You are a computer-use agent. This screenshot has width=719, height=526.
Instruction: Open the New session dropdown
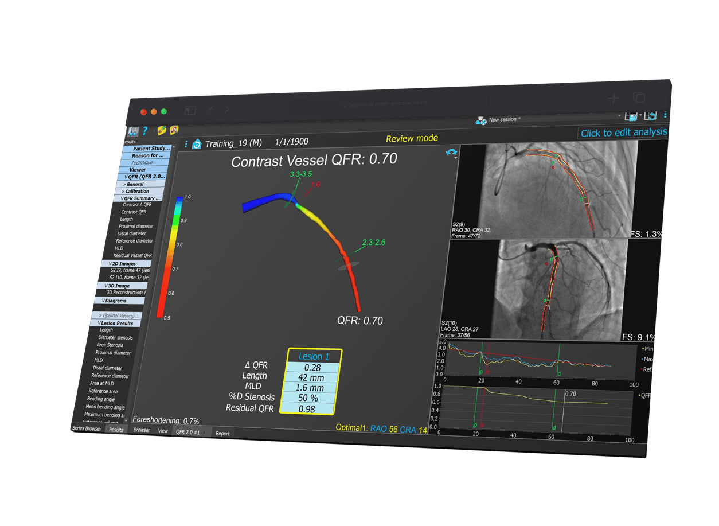click(x=619, y=117)
